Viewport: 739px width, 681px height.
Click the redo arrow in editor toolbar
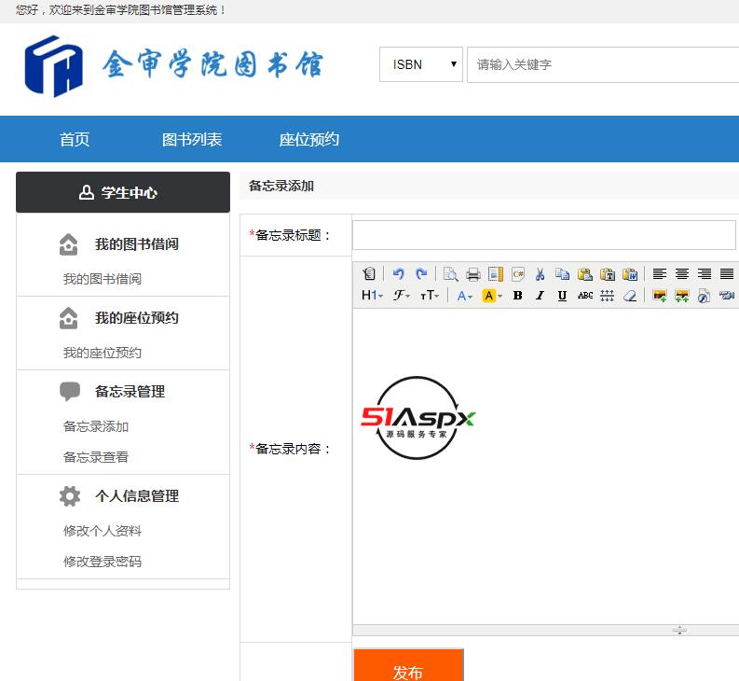point(421,273)
